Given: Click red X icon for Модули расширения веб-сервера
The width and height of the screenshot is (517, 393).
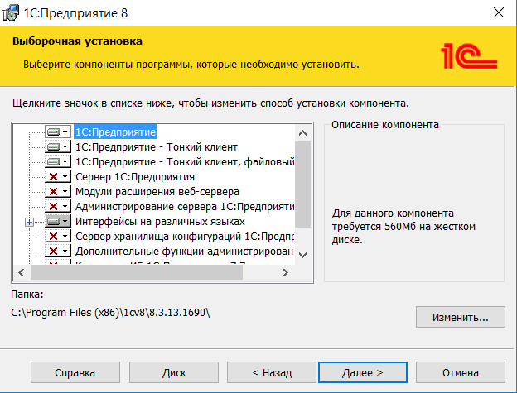Looking at the screenshot, I should click(x=57, y=191).
